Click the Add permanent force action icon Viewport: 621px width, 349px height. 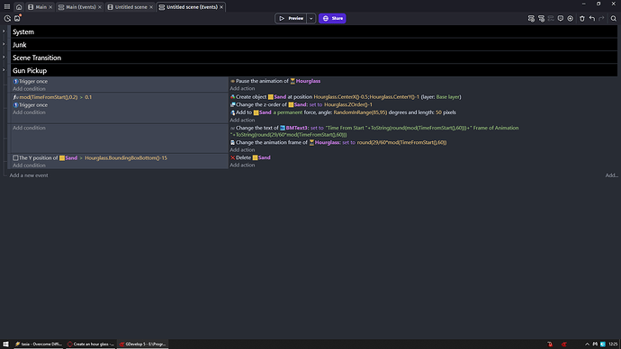click(232, 112)
